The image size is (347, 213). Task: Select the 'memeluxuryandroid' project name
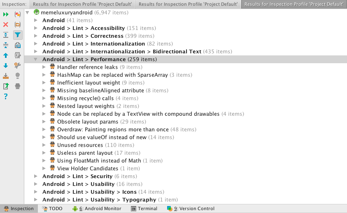click(67, 13)
